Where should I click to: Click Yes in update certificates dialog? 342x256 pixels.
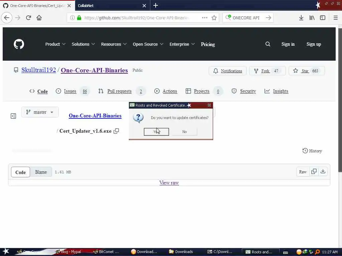tap(156, 132)
